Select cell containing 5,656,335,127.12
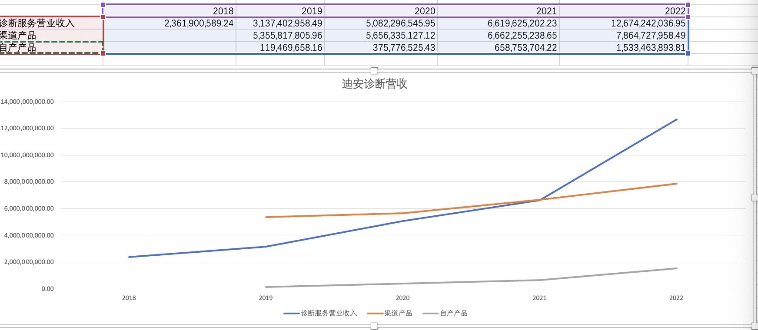Screen dimensions: 758x330 coord(381,36)
